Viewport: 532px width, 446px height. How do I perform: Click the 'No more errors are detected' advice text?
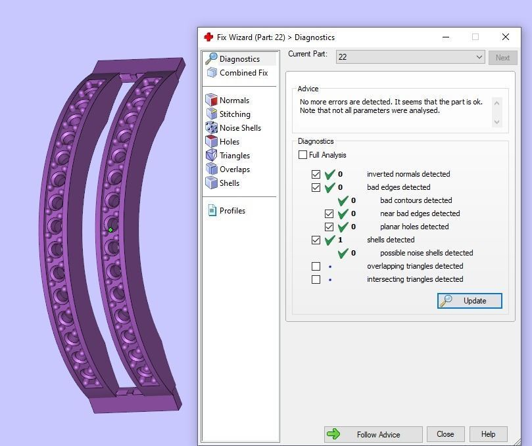click(391, 106)
